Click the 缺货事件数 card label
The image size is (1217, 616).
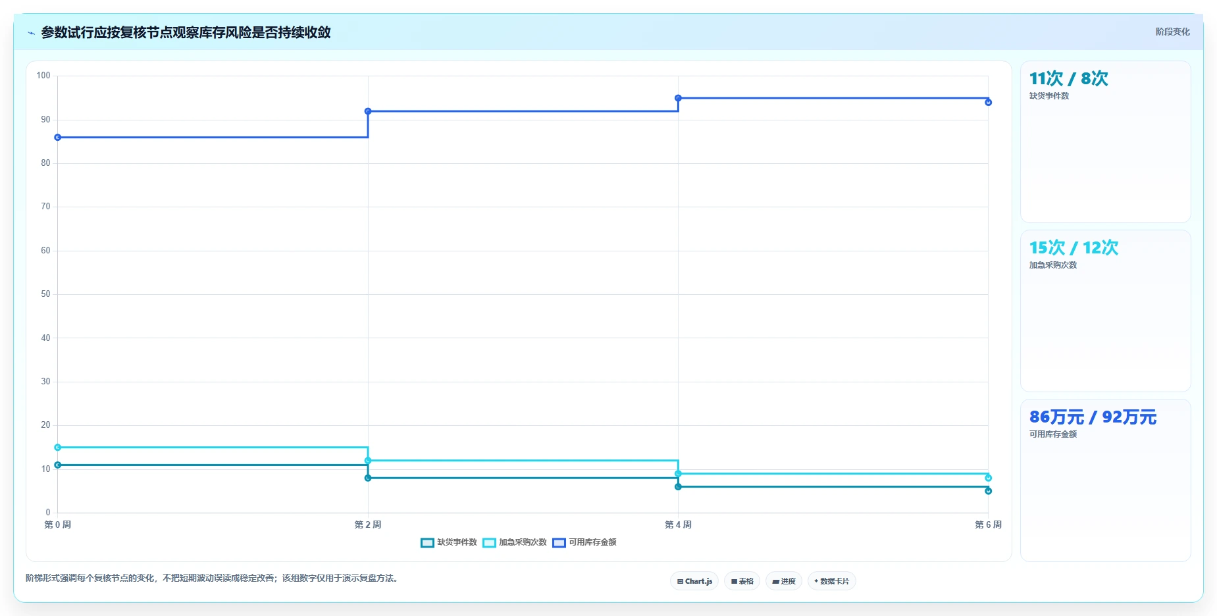pos(1049,96)
